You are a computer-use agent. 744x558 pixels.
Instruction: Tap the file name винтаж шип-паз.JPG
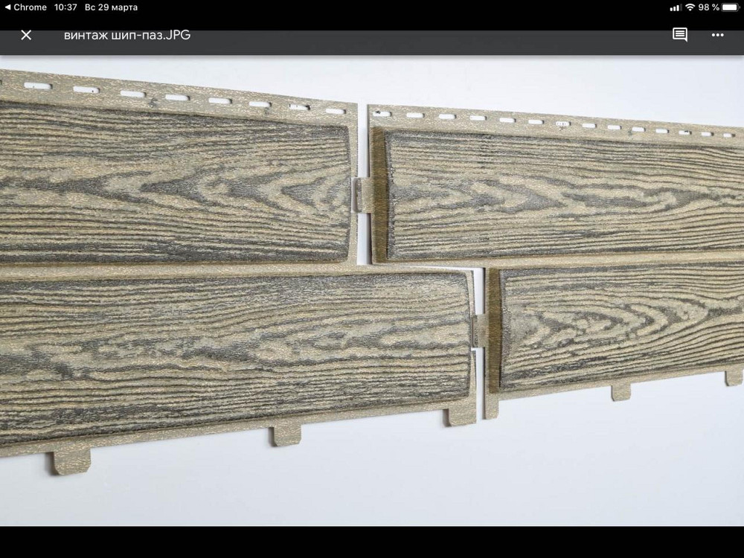127,35
